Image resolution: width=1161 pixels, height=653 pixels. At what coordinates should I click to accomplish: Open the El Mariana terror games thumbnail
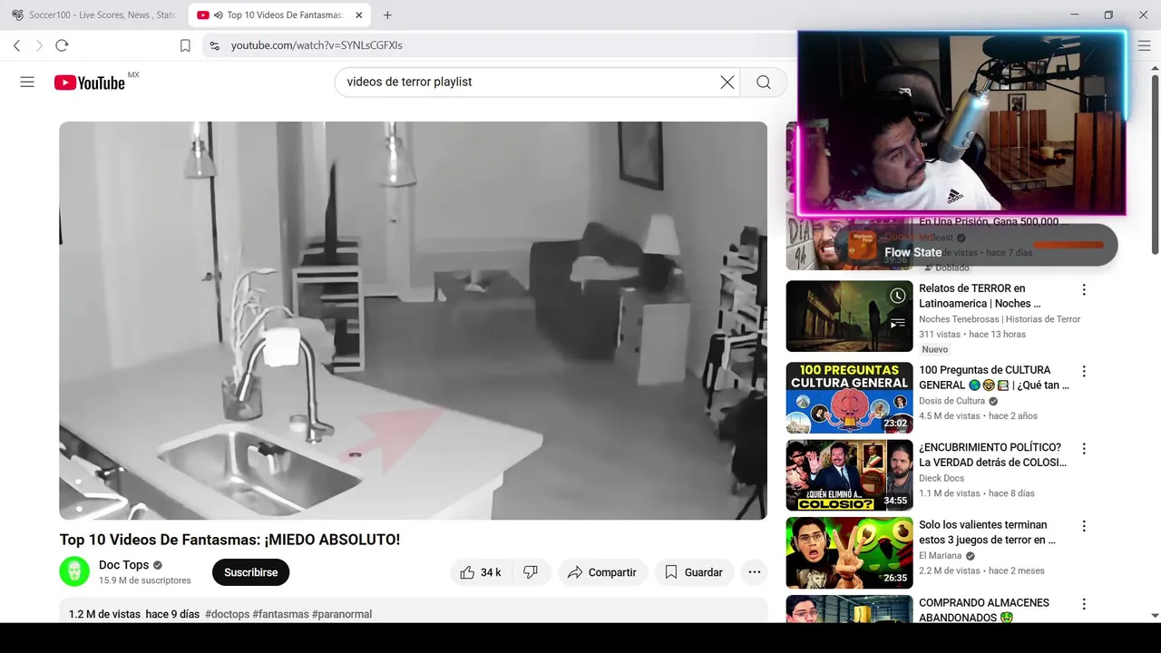pyautogui.click(x=849, y=553)
